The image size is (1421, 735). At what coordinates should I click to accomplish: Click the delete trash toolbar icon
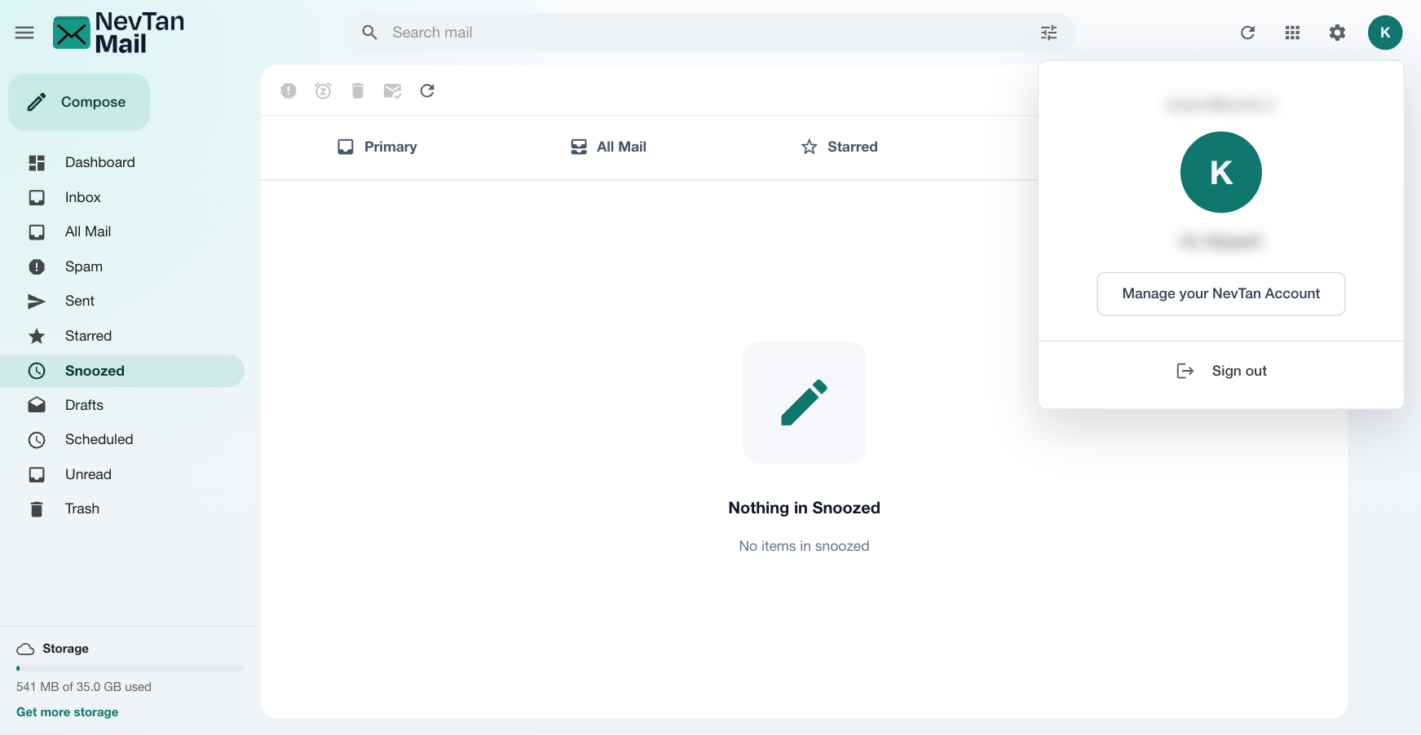click(357, 90)
